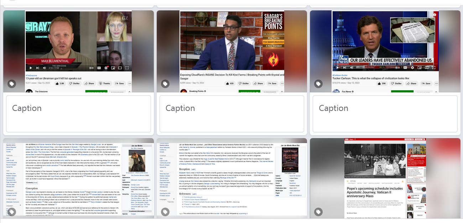Viewport: 463px width, 223px height.
Task: Click the Reception heading in the Must Die article
Action: pos(184,169)
